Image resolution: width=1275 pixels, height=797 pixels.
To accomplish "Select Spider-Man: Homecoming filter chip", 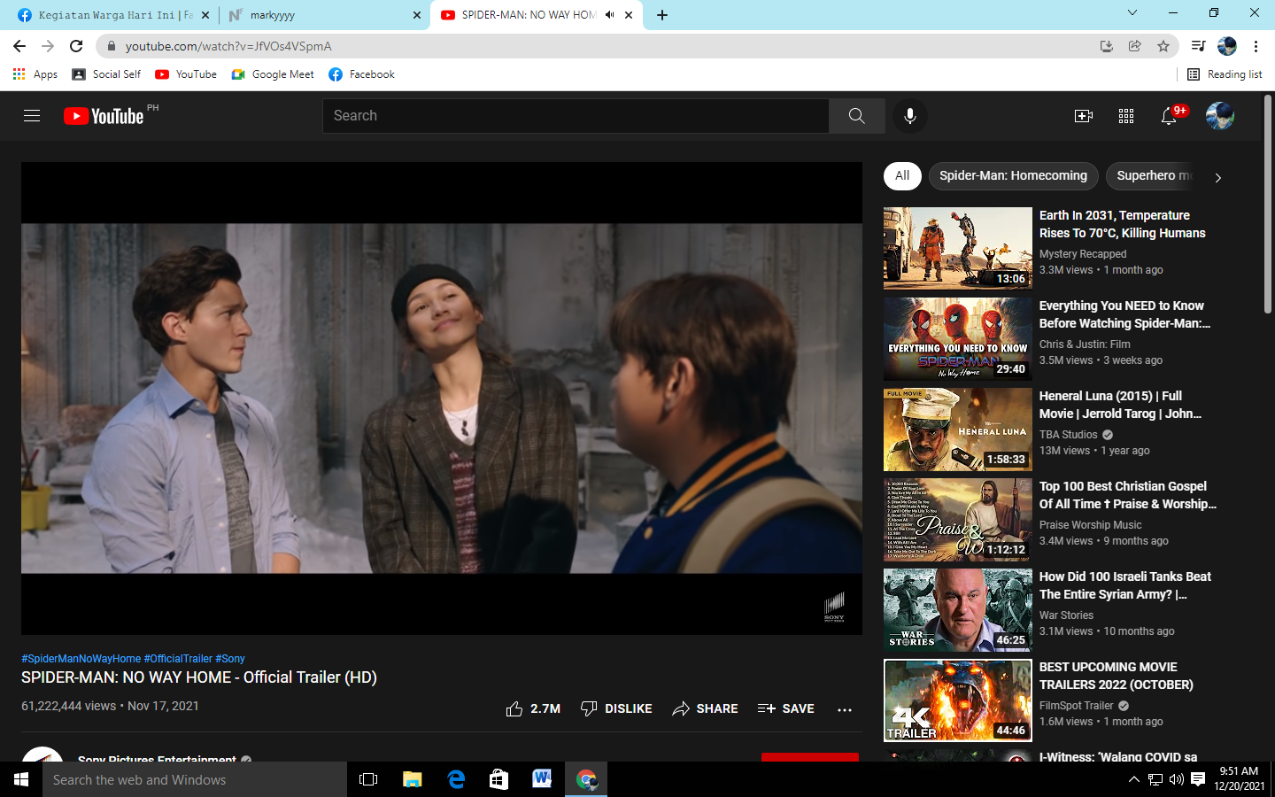I will (x=1014, y=176).
